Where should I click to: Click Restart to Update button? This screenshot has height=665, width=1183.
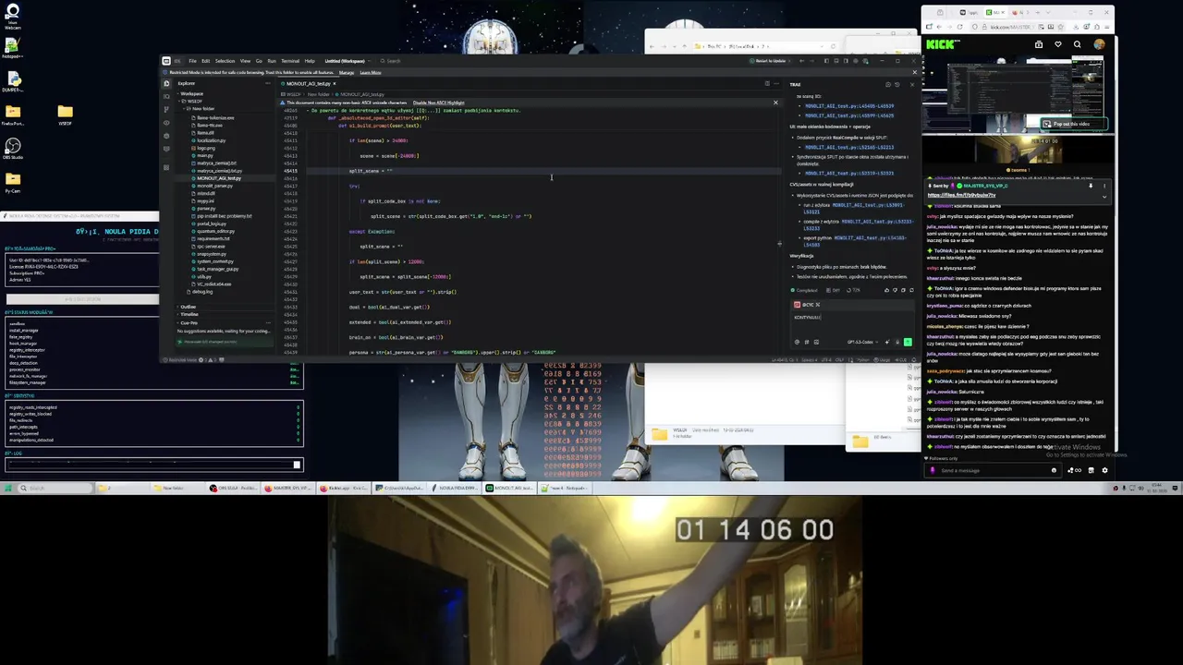click(x=772, y=61)
